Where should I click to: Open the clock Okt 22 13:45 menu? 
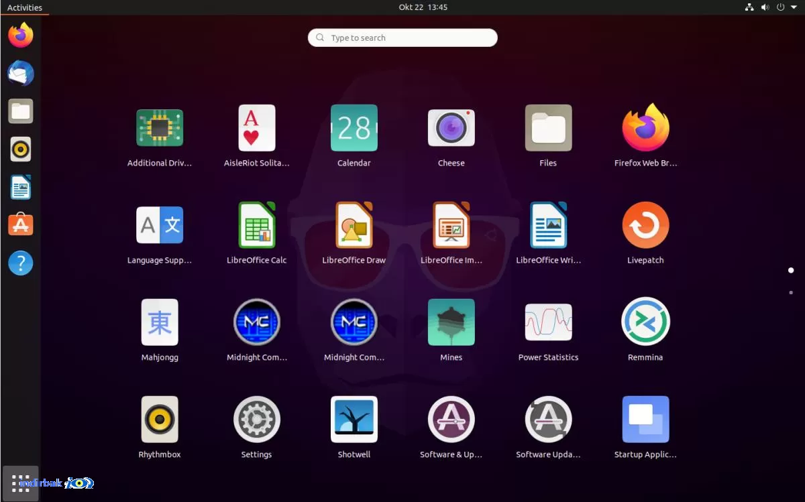pos(423,7)
